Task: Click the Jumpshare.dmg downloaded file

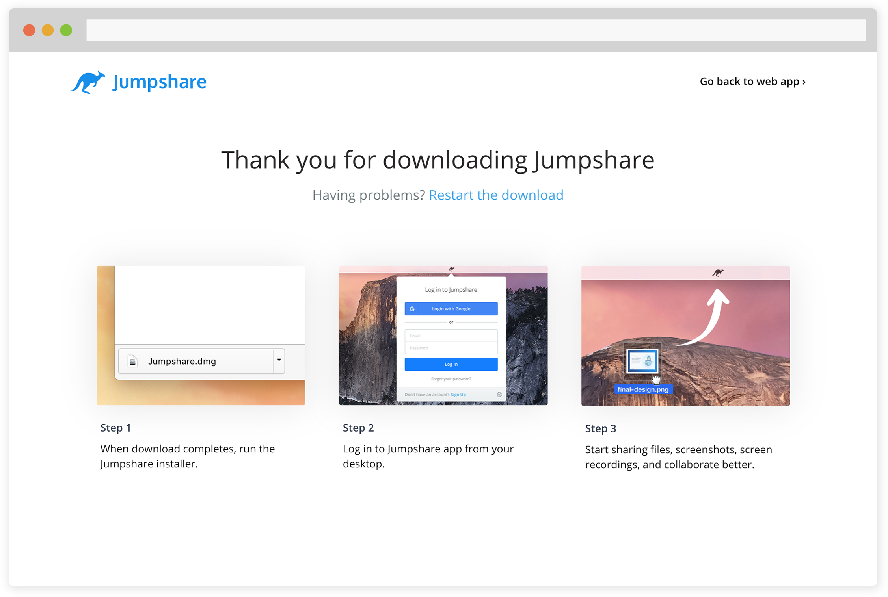Action: pos(201,361)
